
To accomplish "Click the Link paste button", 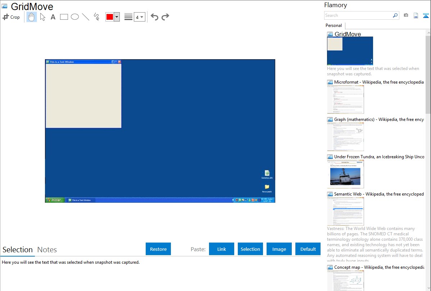I will (222, 249).
